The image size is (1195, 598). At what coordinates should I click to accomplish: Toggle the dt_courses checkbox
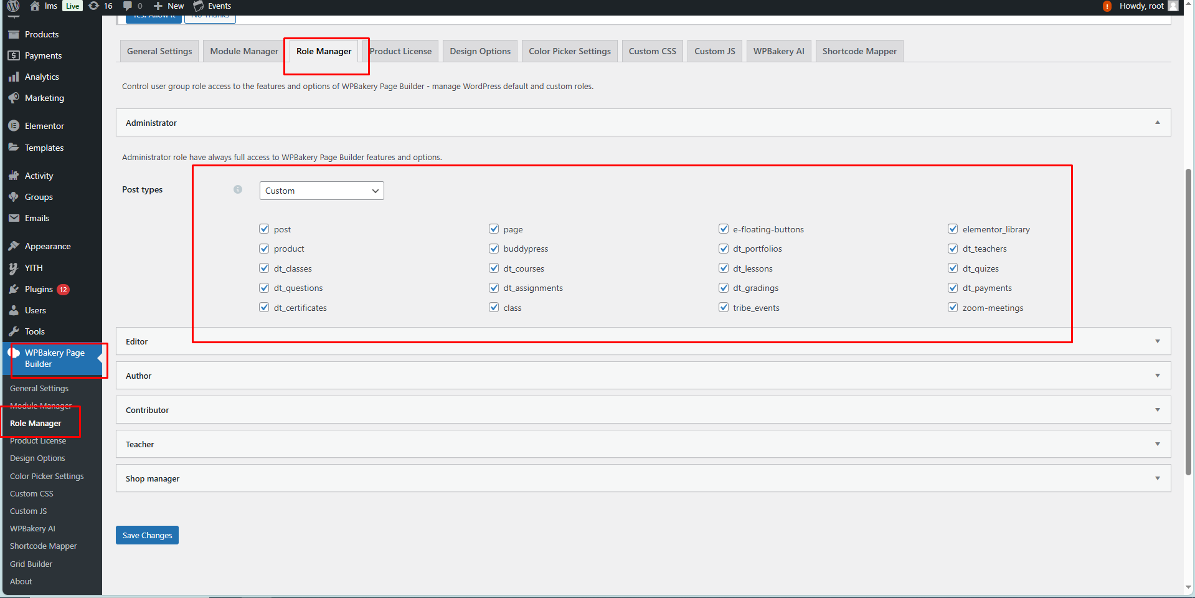(x=494, y=268)
